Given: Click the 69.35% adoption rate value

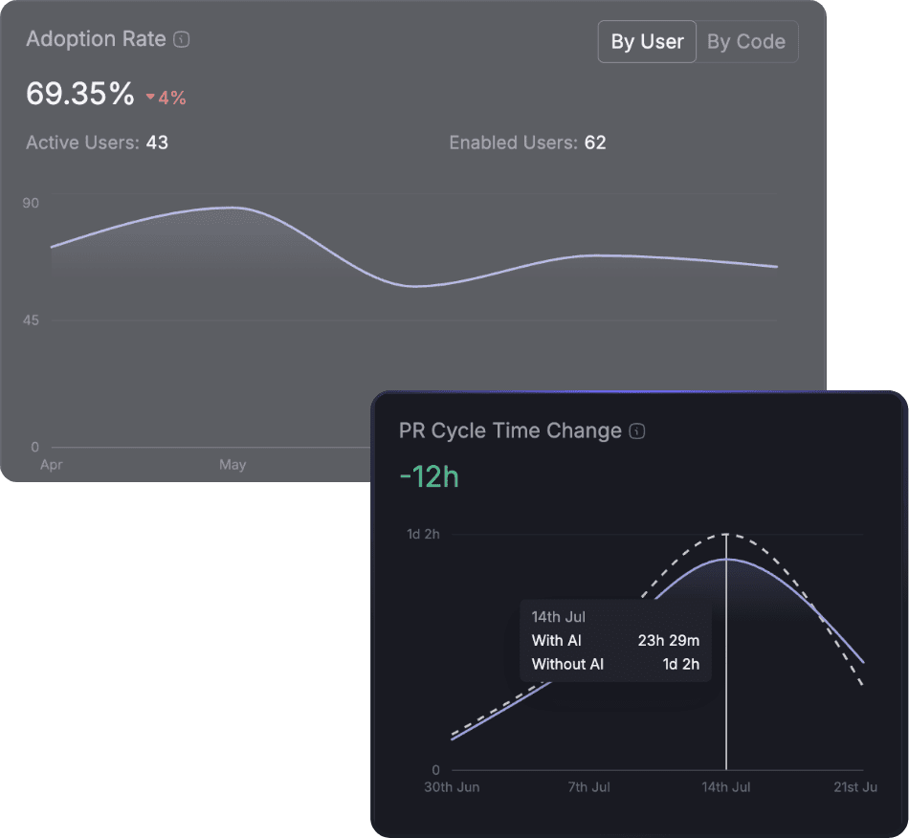Looking at the screenshot, I should point(80,94).
